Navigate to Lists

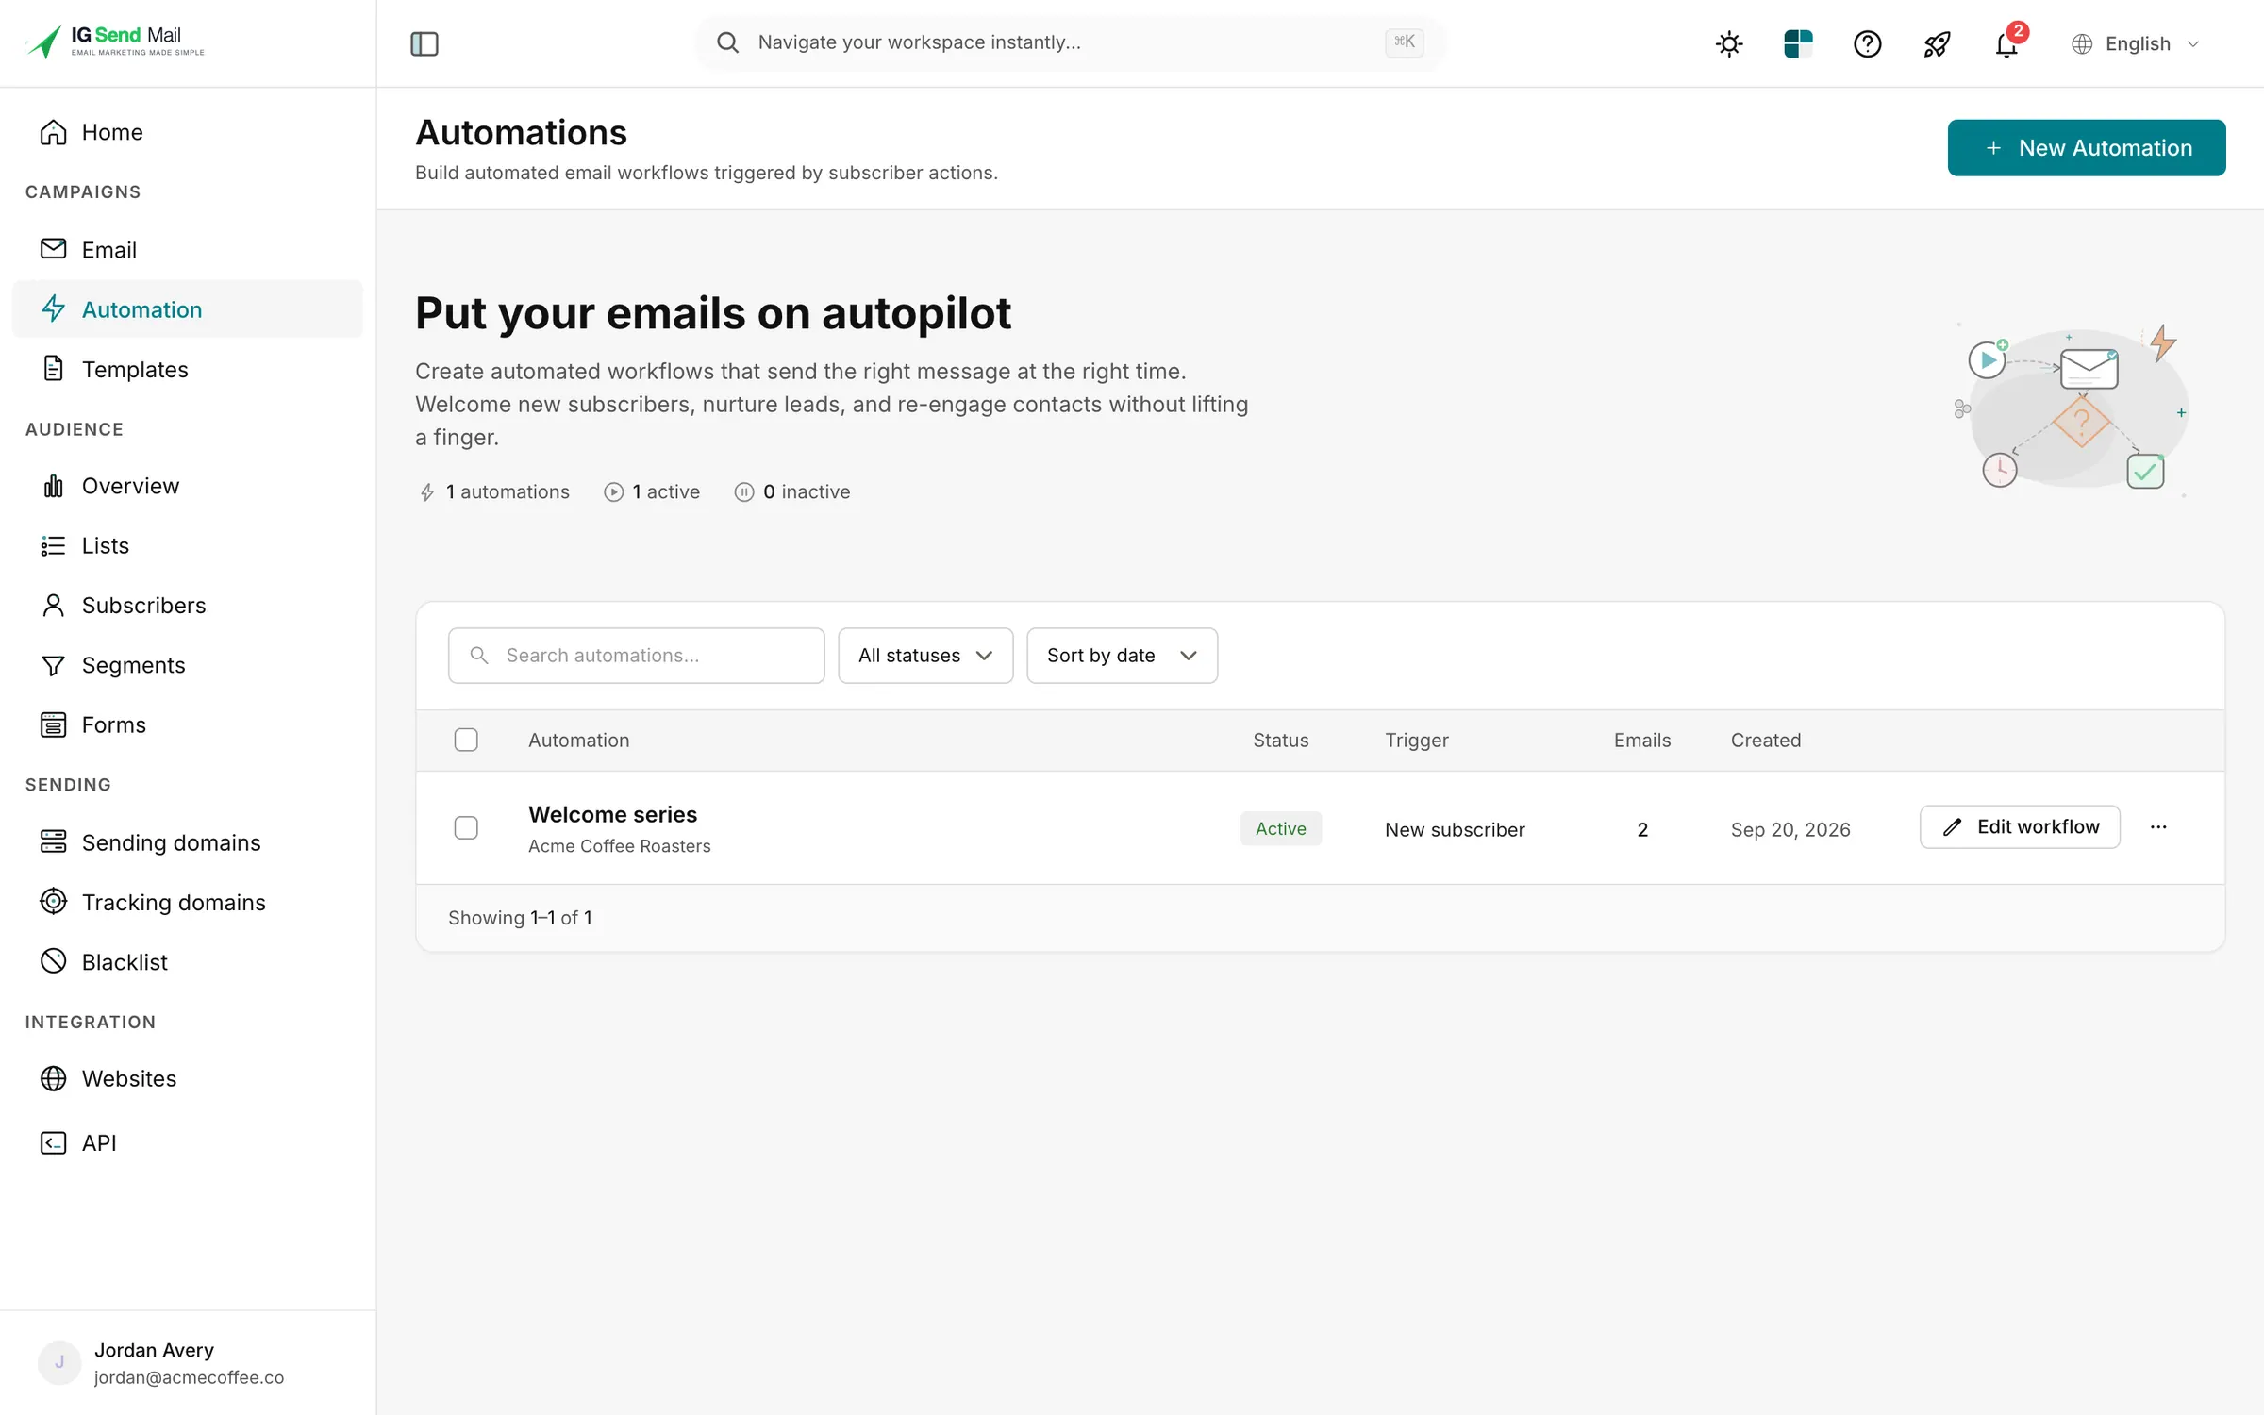(x=188, y=545)
